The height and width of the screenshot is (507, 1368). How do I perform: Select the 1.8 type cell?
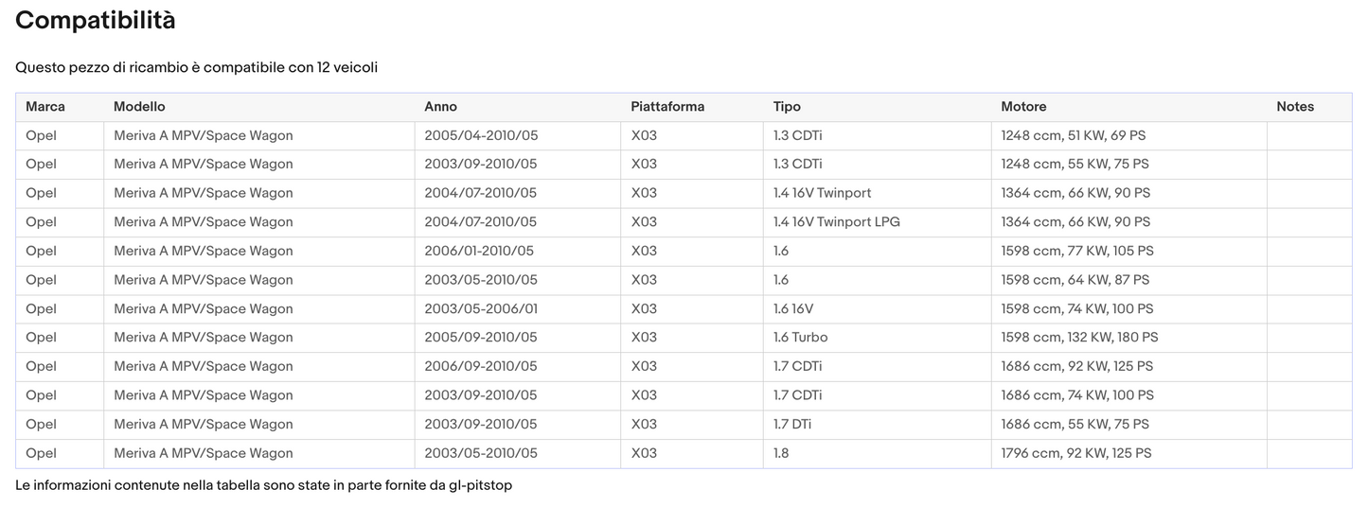(781, 453)
